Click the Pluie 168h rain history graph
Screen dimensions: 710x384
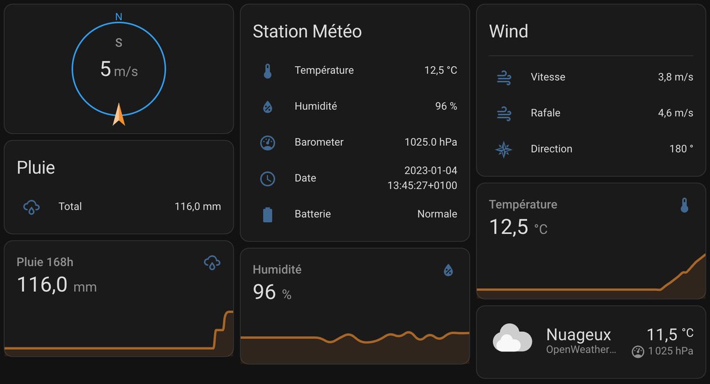119,334
